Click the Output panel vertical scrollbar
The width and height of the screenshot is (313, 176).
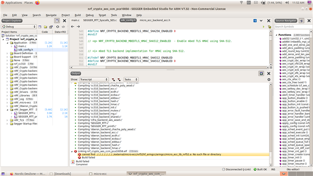pos(270,125)
